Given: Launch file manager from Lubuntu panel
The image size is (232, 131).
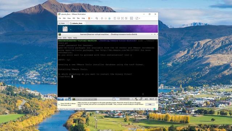Looking at the screenshot, I should [x=66, y=99].
